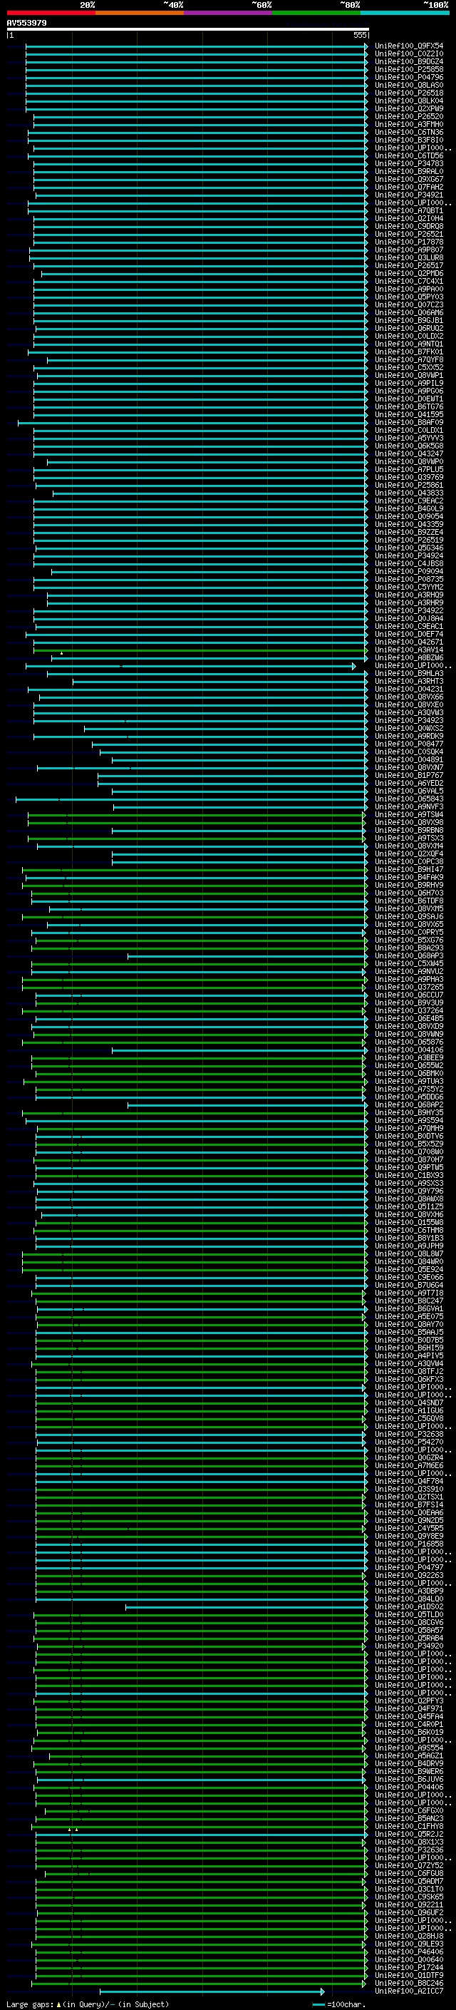Open UniRef100_Q8VX66 entry
The width and height of the screenshot is (456, 2010).
click(409, 697)
